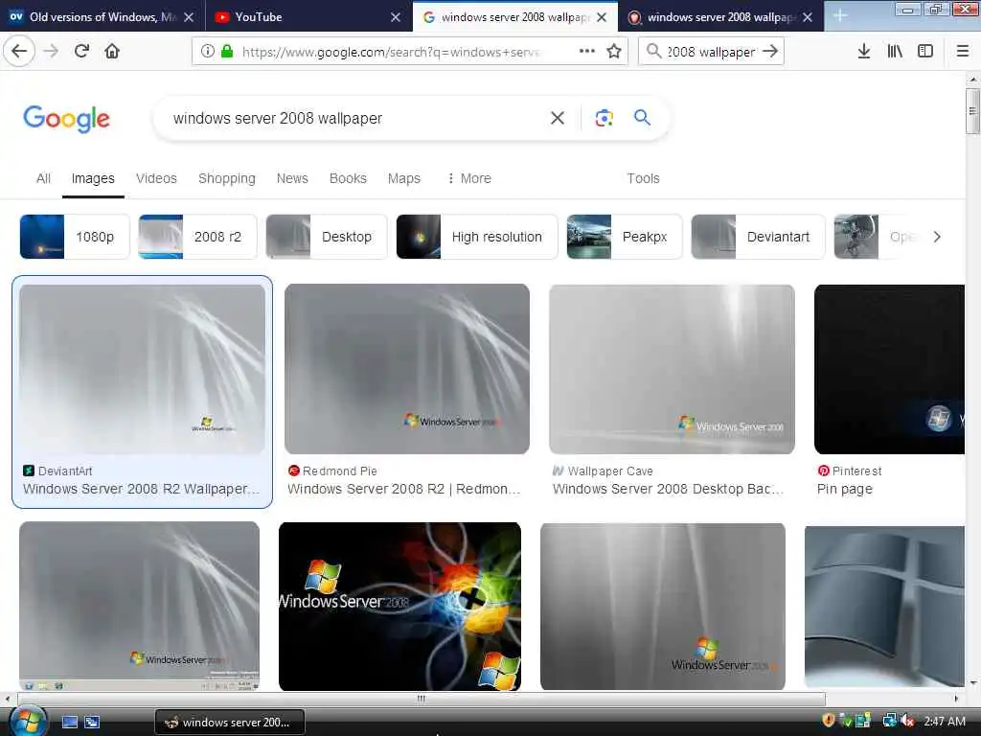This screenshot has width=981, height=736.
Task: Open the Firefox library
Action: coord(895,52)
